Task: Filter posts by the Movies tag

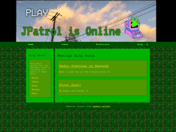Action: (x=35, y=78)
